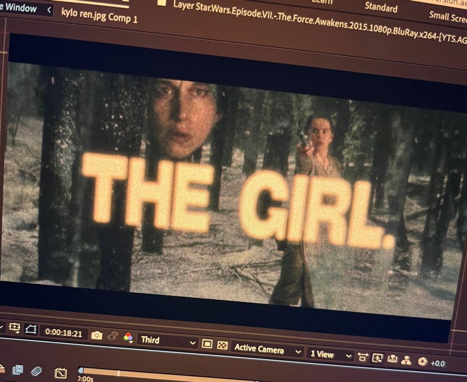This screenshot has height=382, width=467.
Task: Click the panel scroll-left chevron
Action: (50, 10)
